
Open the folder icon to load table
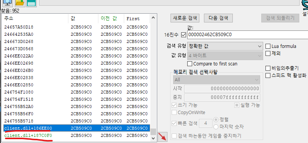tap(20, 3)
